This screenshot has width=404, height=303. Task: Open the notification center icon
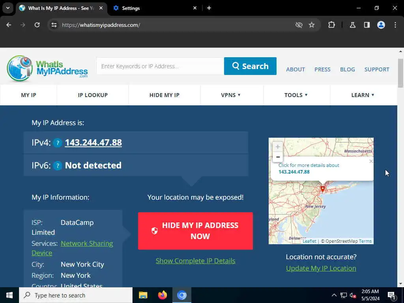tap(391, 296)
